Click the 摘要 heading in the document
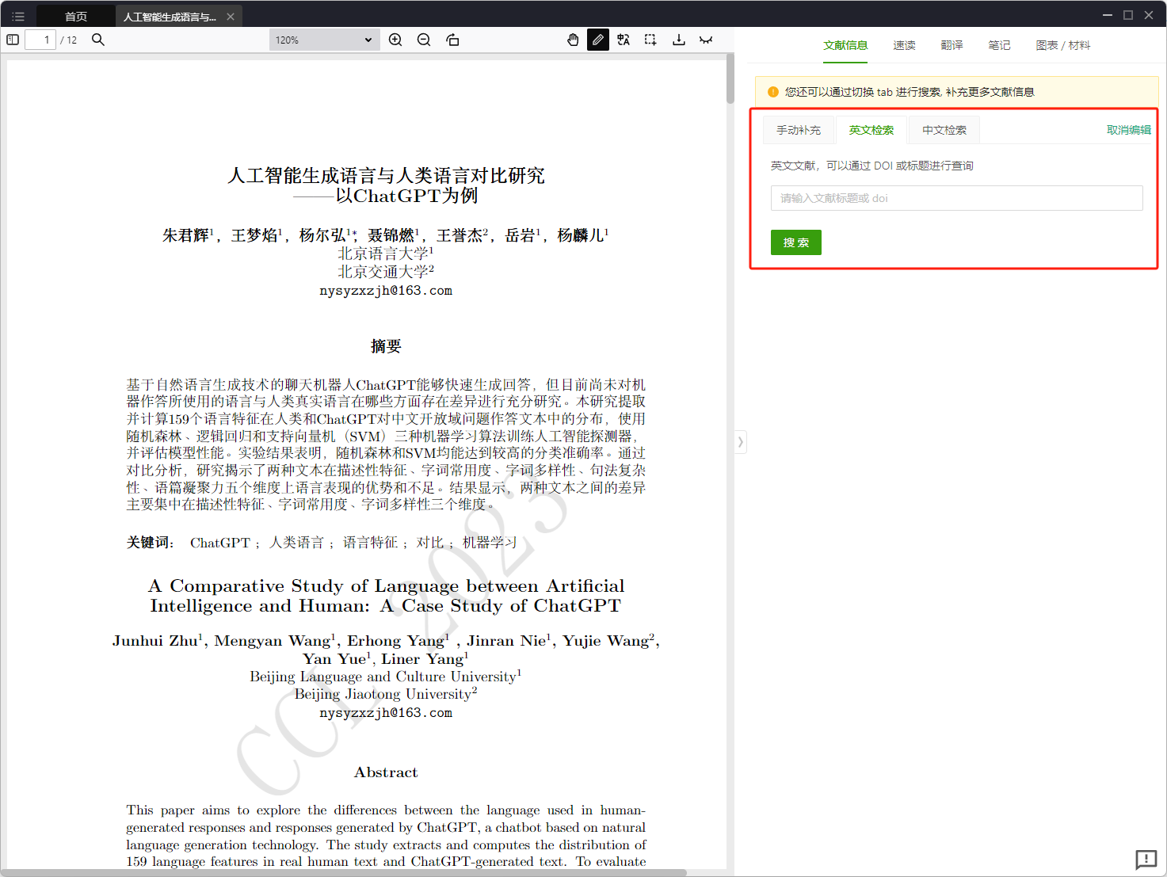1167x877 pixels. 386,346
